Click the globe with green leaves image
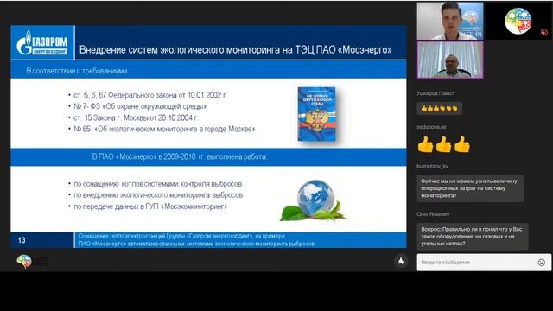553x311 pixels. pyautogui.click(x=313, y=201)
